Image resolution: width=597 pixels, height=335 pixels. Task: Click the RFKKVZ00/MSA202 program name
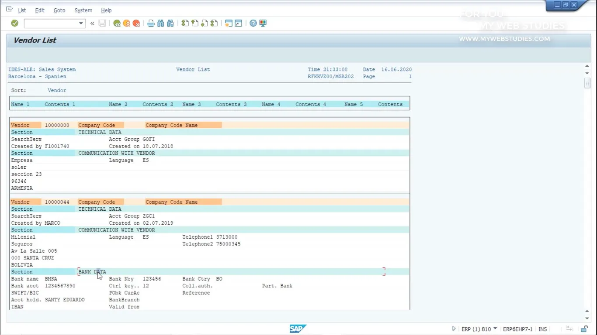(331, 76)
